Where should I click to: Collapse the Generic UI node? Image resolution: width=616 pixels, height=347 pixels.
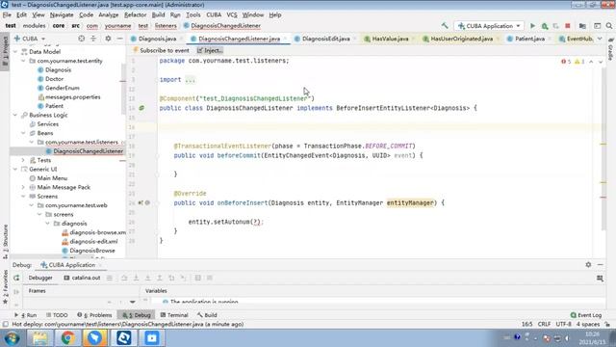click(15, 170)
